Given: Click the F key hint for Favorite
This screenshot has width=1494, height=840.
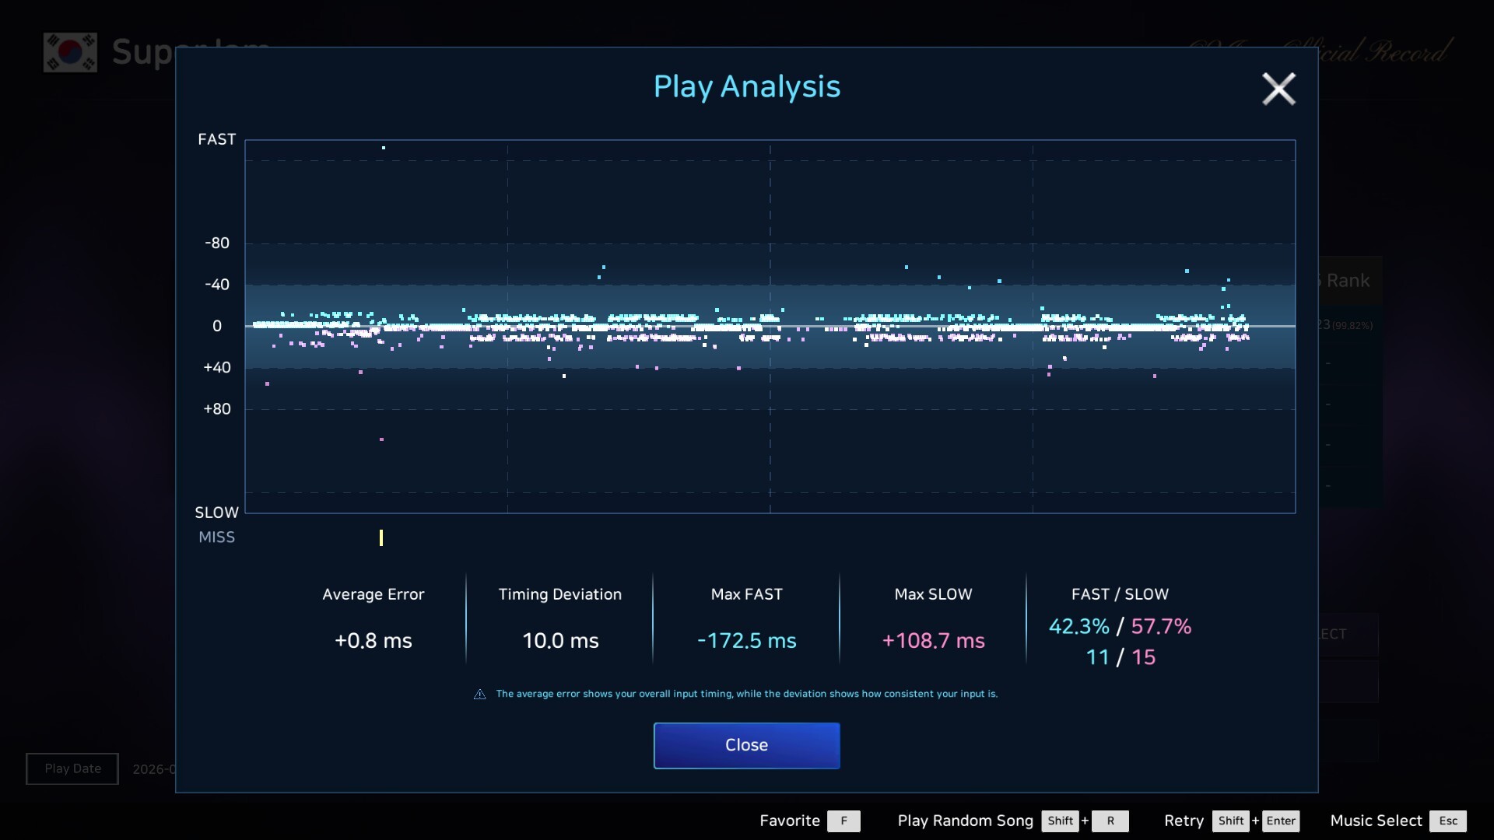Looking at the screenshot, I should (x=843, y=821).
